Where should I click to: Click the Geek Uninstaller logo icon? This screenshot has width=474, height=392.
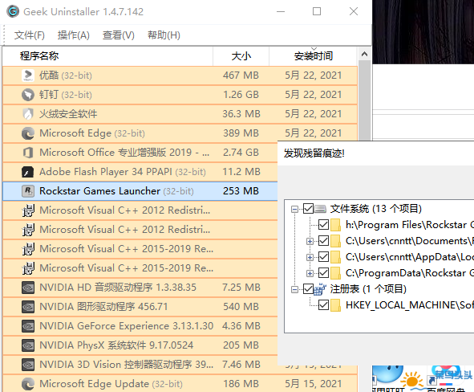coord(13,11)
